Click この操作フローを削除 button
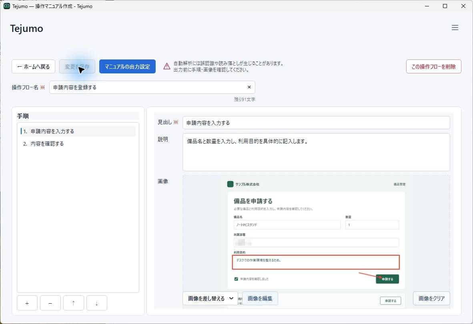Image resolution: width=473 pixels, height=324 pixels. point(433,67)
